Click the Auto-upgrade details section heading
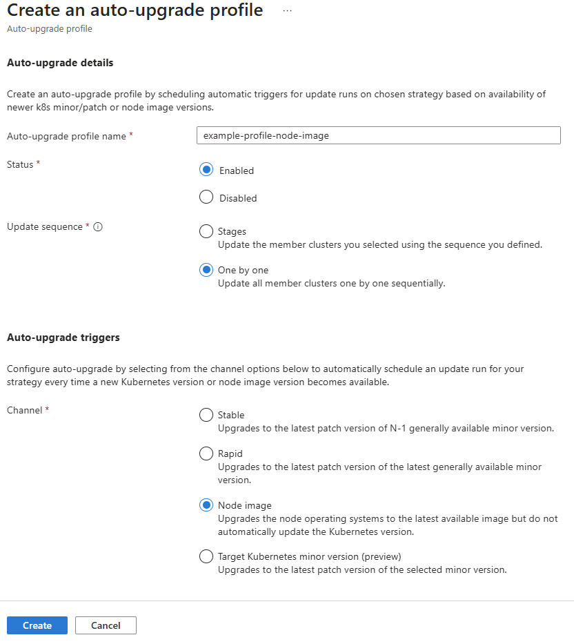The width and height of the screenshot is (574, 644). coord(60,63)
